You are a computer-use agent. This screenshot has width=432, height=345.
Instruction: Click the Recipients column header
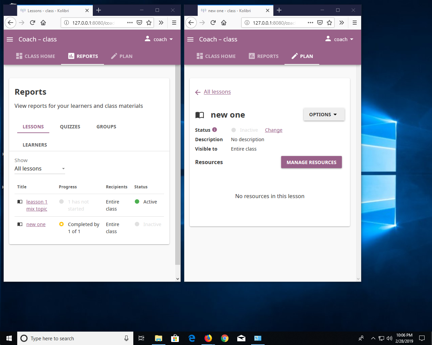pos(117,187)
